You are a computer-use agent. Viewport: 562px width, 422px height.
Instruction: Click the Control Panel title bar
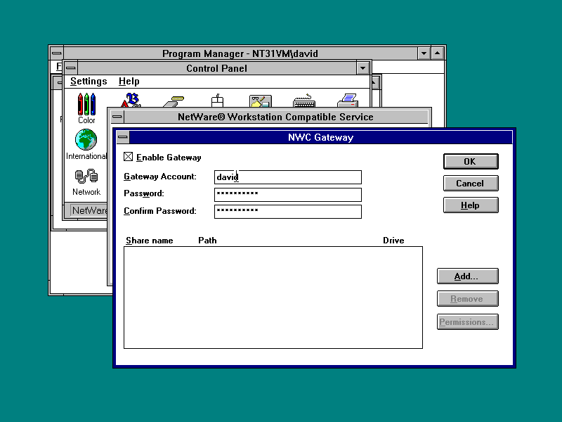[216, 68]
